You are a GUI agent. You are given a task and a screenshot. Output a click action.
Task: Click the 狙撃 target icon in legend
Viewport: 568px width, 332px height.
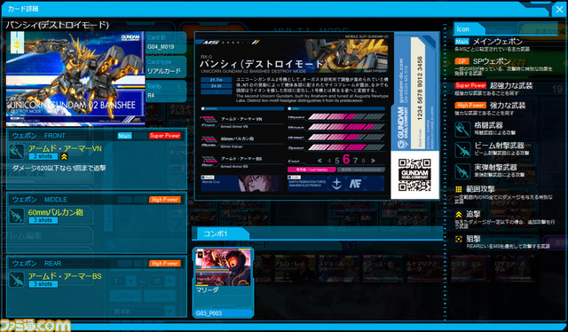[459, 239]
